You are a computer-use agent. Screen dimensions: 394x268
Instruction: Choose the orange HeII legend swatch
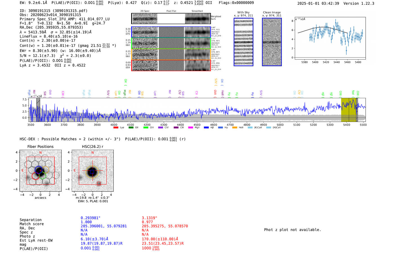click(235, 128)
